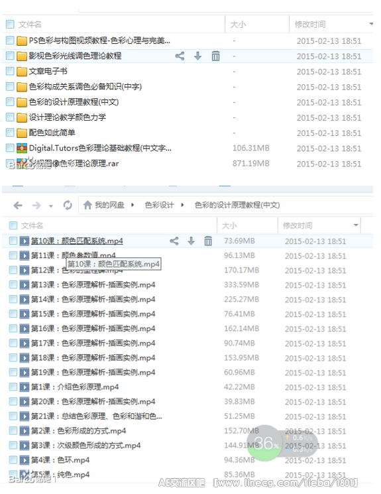This screenshot has width=381, height=494.
Task: Click video icon of 第17课 file
Action: pos(25,343)
